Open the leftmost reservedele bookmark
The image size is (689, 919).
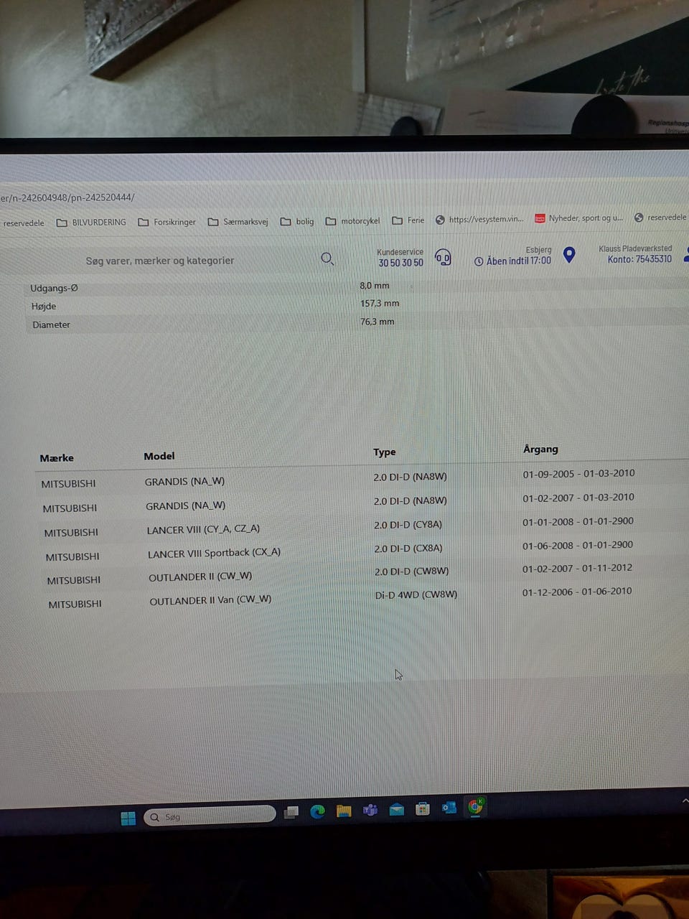click(23, 223)
